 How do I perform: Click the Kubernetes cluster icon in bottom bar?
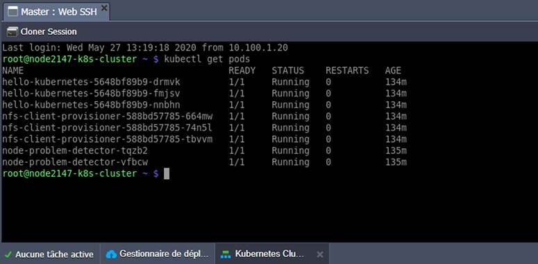(226, 254)
